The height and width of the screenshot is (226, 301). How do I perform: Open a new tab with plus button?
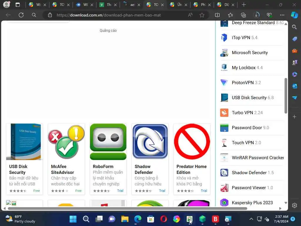pos(244,5)
